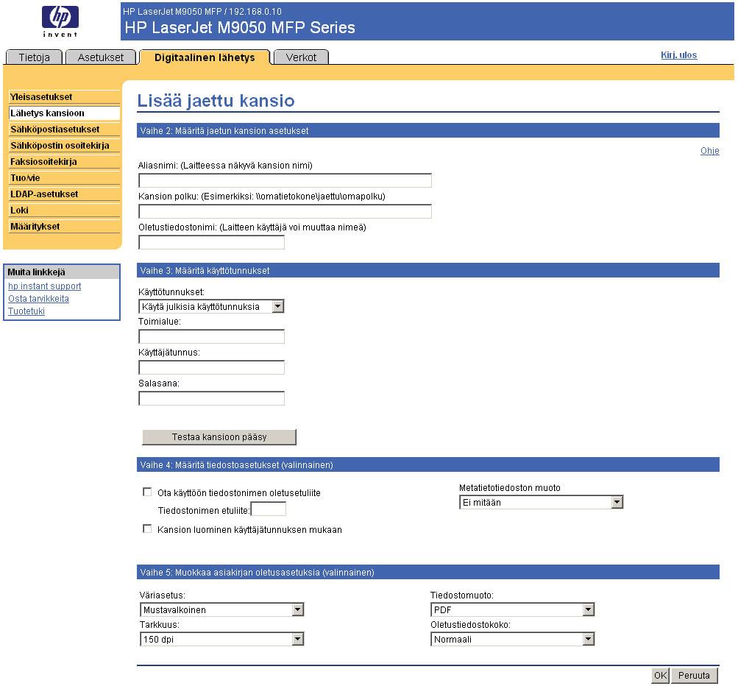Open Määritykset sidebar item
This screenshot has height=686, width=738.
(x=64, y=227)
